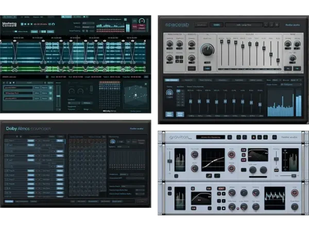Screen dimensions: 309x231
Task: Click the undo icon in Gravitas
Action: [x=239, y=137]
